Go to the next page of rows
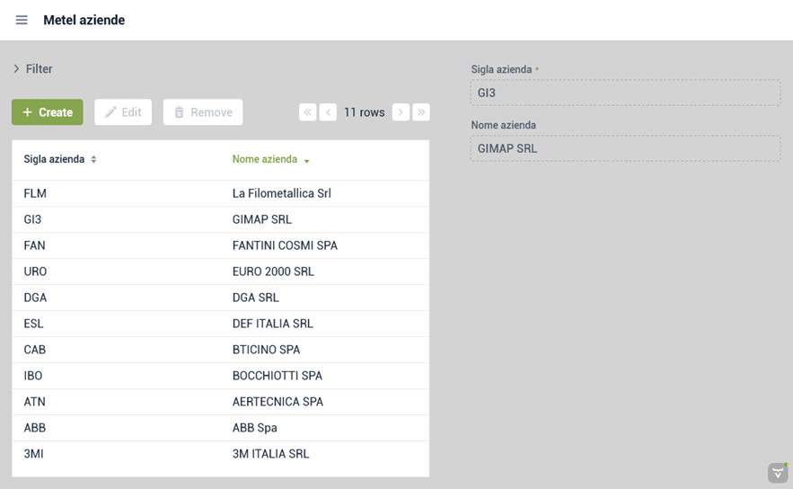 [x=401, y=112]
